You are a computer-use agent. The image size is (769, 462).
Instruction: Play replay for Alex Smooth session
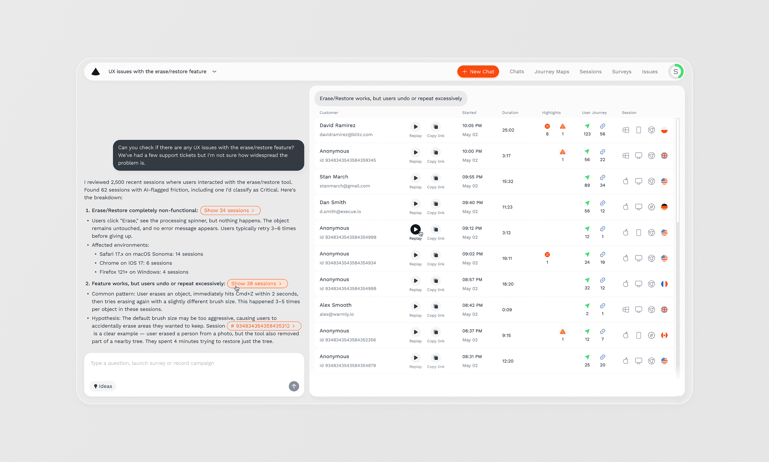pos(415,306)
